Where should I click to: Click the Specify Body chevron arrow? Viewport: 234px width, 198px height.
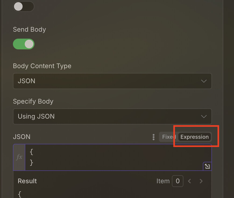[x=204, y=116]
